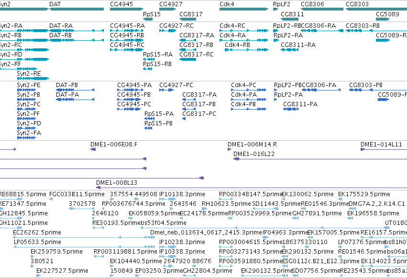Click protein DAT-PA label
This screenshot has width=407, height=278.
(x=67, y=94)
